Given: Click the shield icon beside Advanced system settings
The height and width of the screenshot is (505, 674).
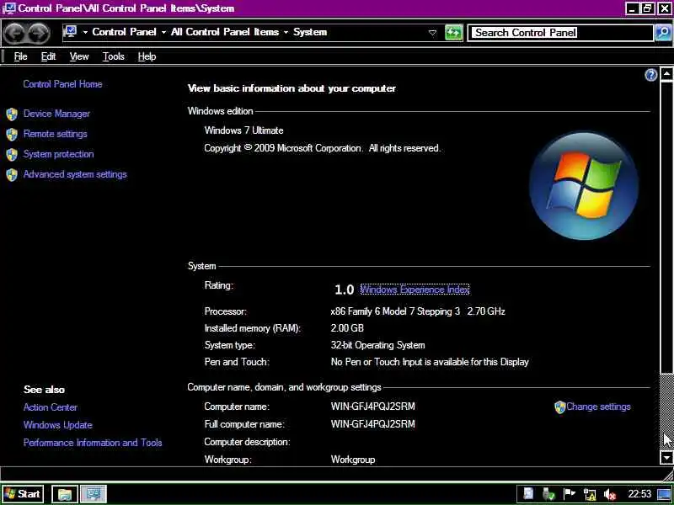Looking at the screenshot, I should coord(12,174).
